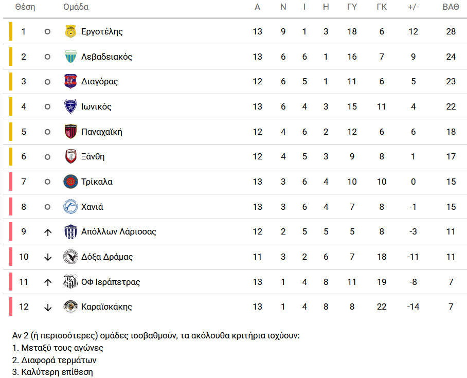
Task: Click down arrow beside Καραϊσκάκης
Action: click(x=47, y=307)
